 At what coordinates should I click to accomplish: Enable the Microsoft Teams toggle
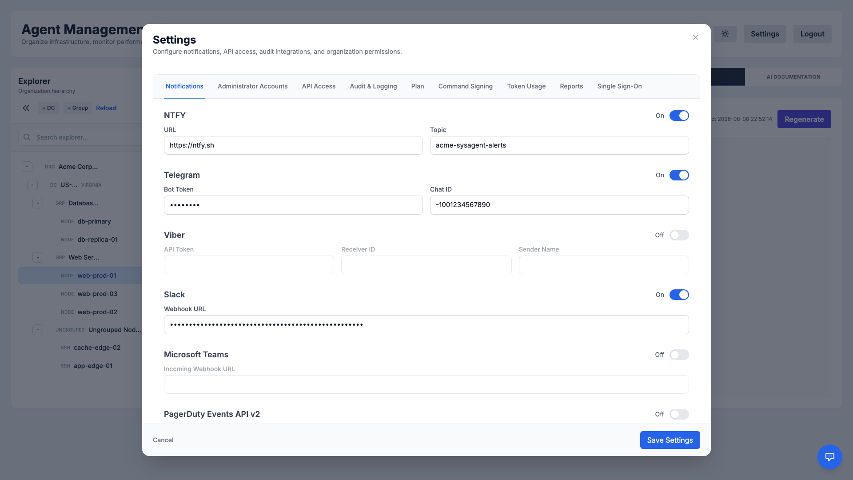(x=679, y=355)
